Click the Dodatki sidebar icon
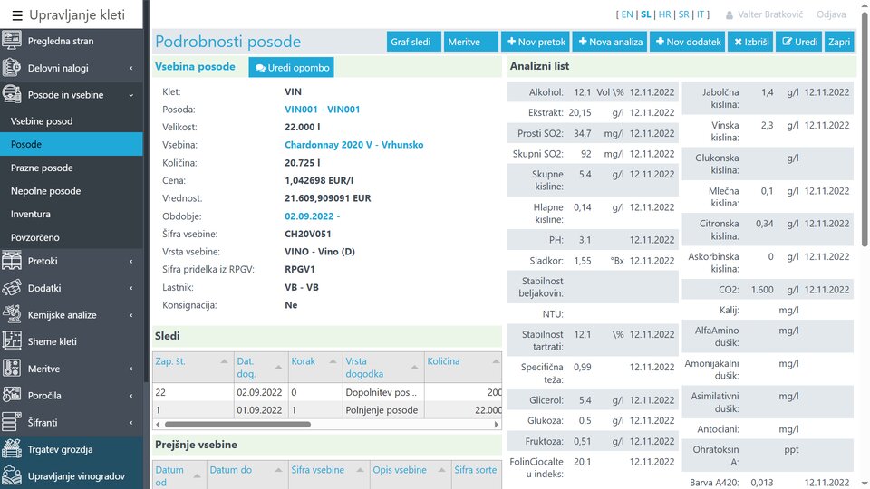Viewport: 870px width, 489px height. (13, 288)
